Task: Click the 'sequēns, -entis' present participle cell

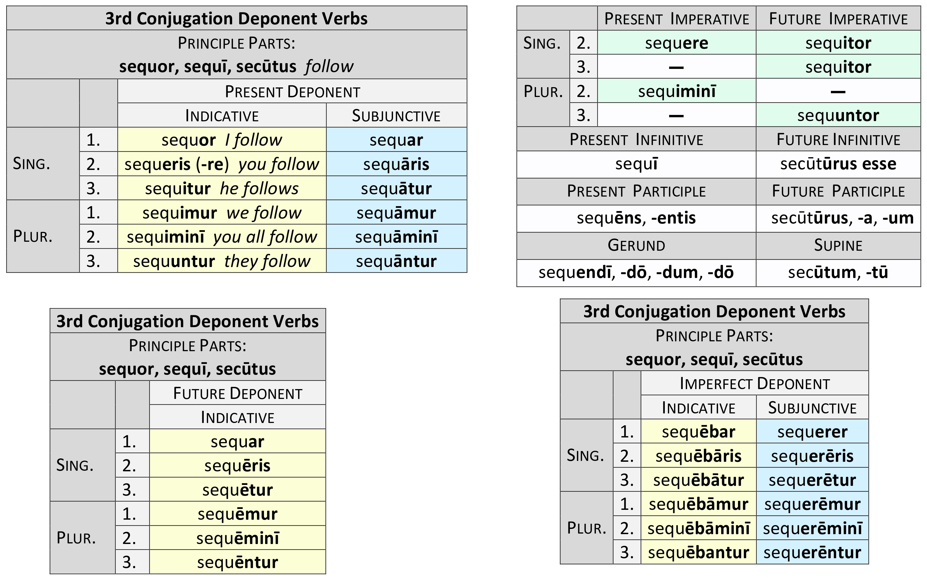Action: (636, 218)
